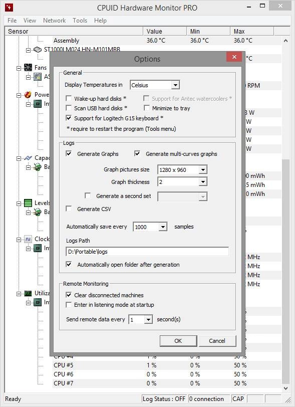Open the Help menu
The height and width of the screenshot is (407, 295).
(100, 21)
